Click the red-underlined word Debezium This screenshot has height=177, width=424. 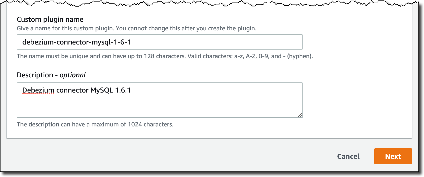38,90
